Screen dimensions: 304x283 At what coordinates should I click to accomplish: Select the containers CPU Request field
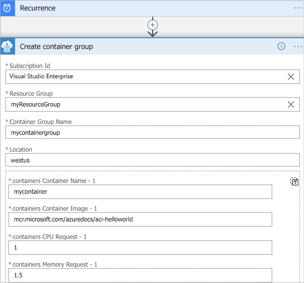[x=140, y=248]
